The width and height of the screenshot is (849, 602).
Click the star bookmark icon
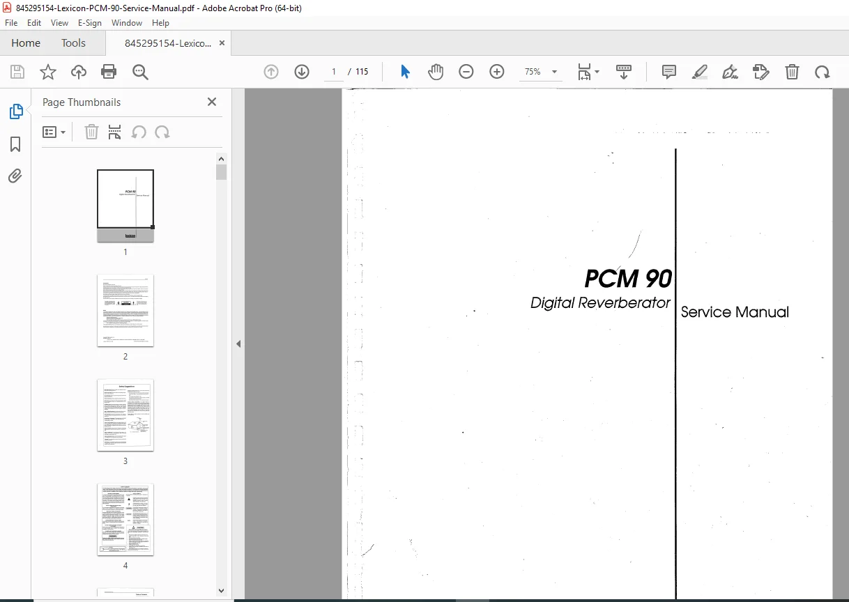pyautogui.click(x=47, y=72)
